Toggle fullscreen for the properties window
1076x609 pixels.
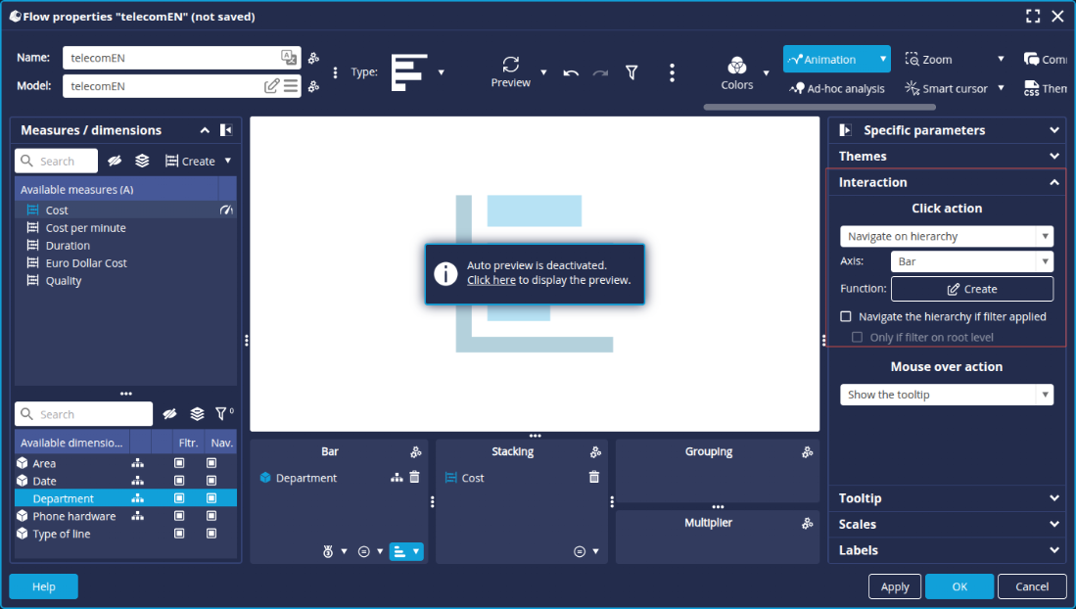pyautogui.click(x=1033, y=16)
